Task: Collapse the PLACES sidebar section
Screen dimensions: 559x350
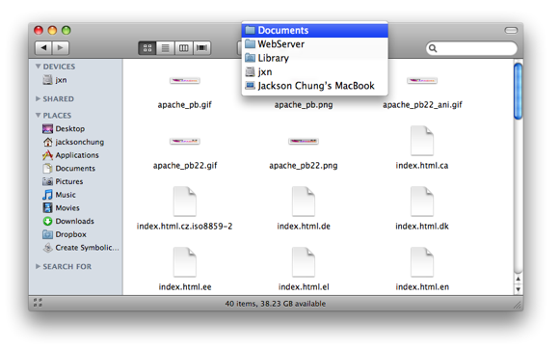Action: (x=39, y=116)
